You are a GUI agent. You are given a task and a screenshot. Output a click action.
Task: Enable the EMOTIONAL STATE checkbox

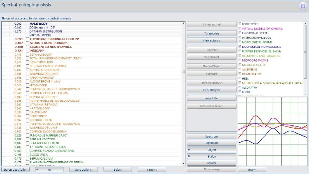(x=240, y=33)
